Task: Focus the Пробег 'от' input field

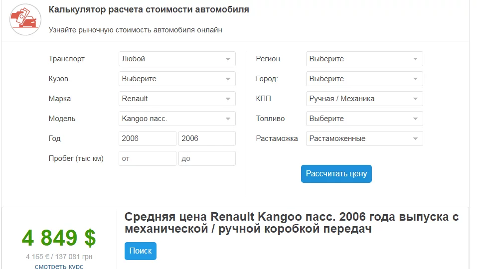Action: 147,158
